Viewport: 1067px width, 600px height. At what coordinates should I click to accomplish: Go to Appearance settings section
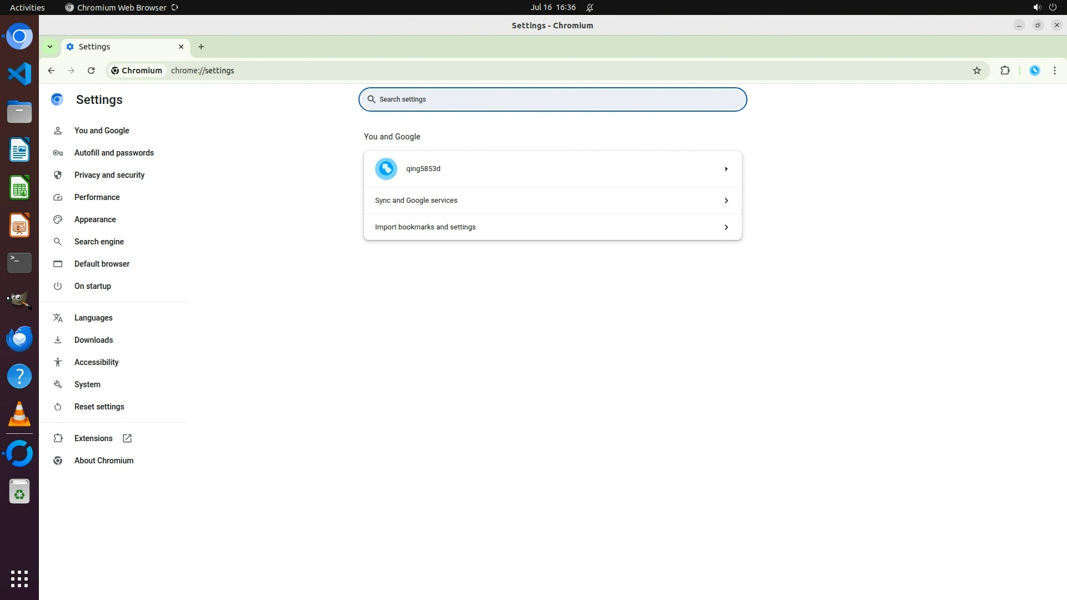(x=95, y=219)
